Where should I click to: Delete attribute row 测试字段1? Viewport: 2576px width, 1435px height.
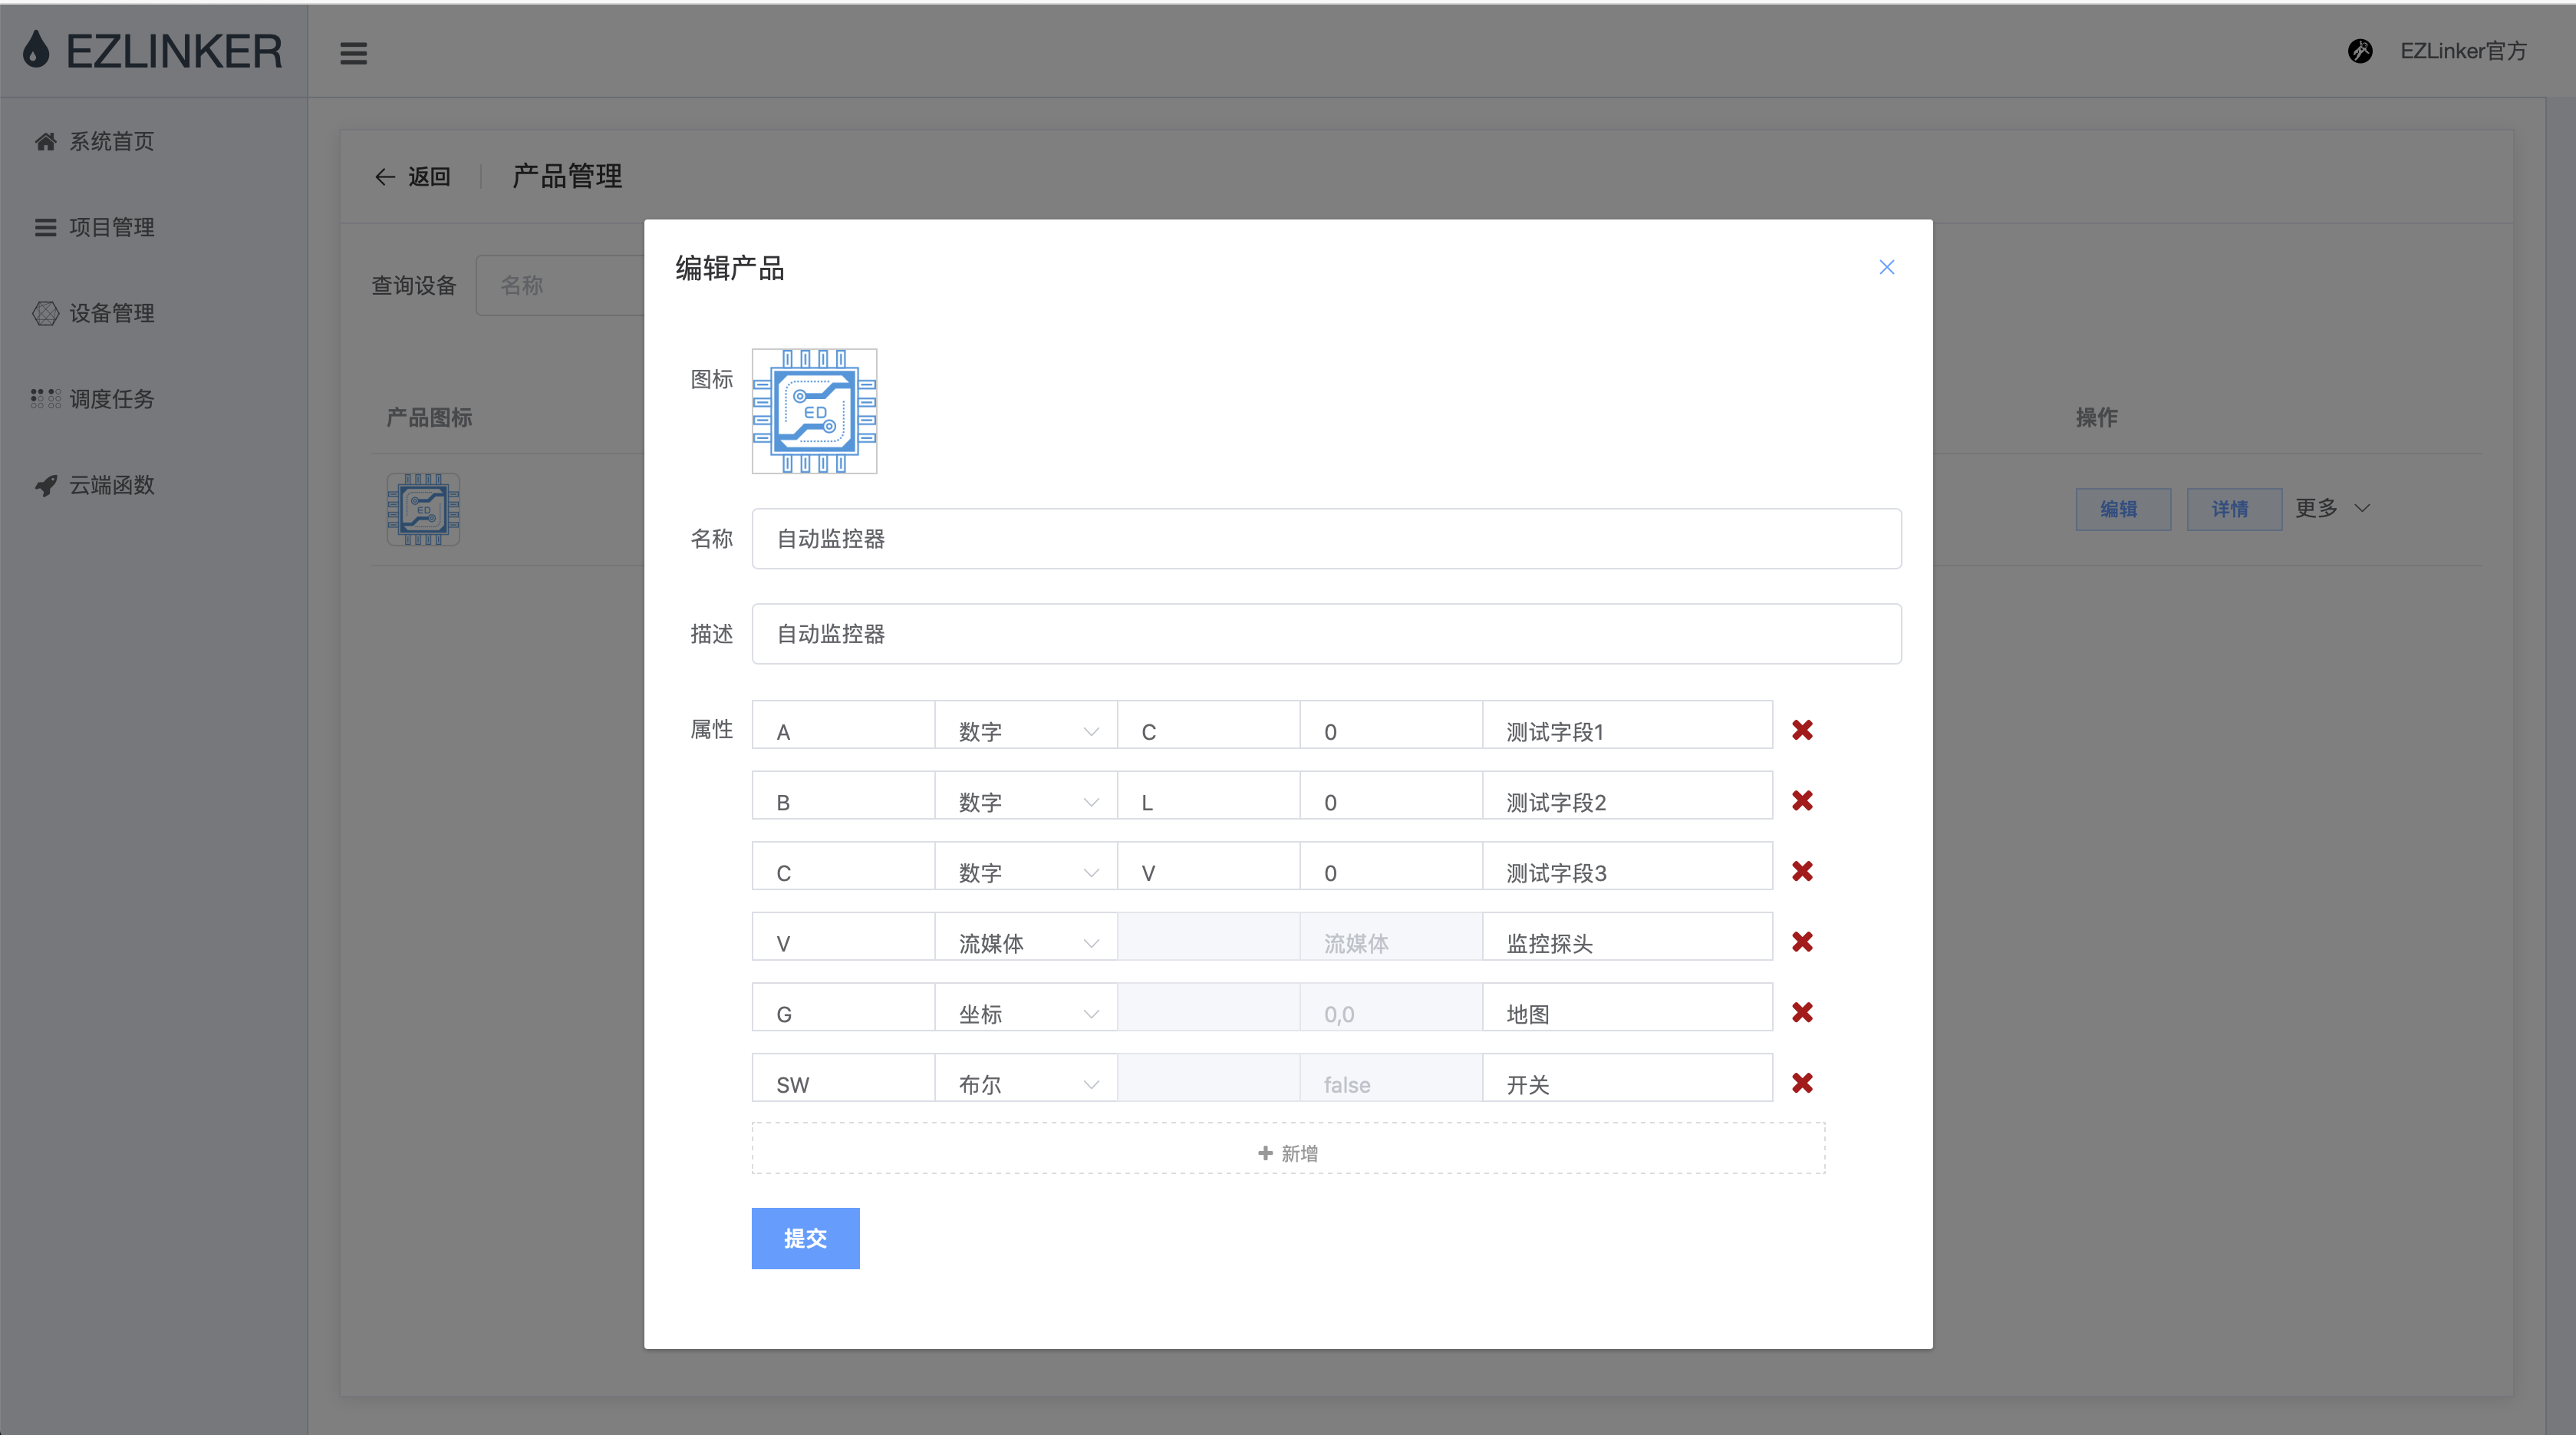click(1802, 730)
